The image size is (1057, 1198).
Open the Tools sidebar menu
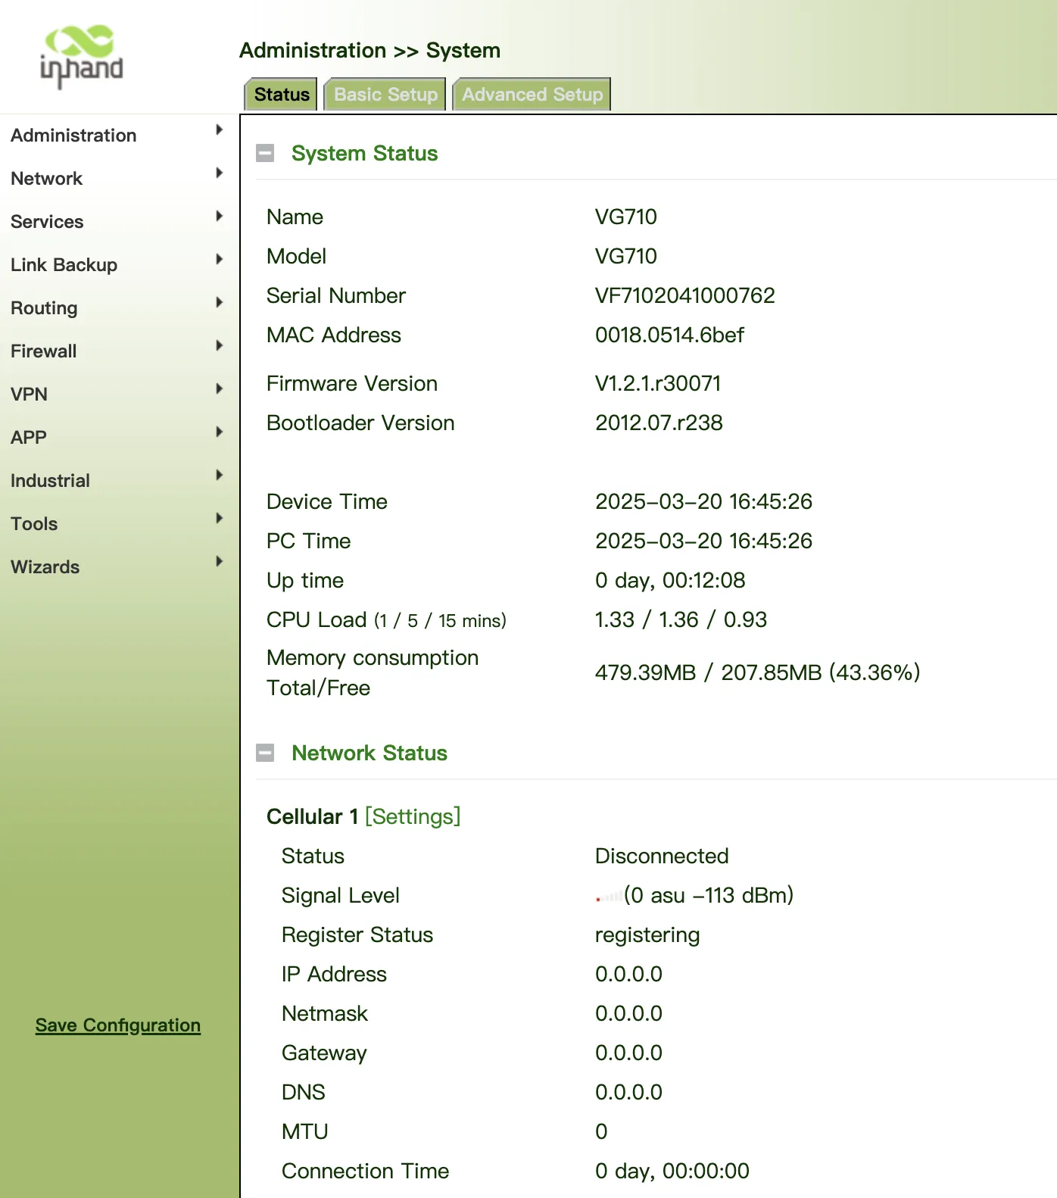click(34, 524)
